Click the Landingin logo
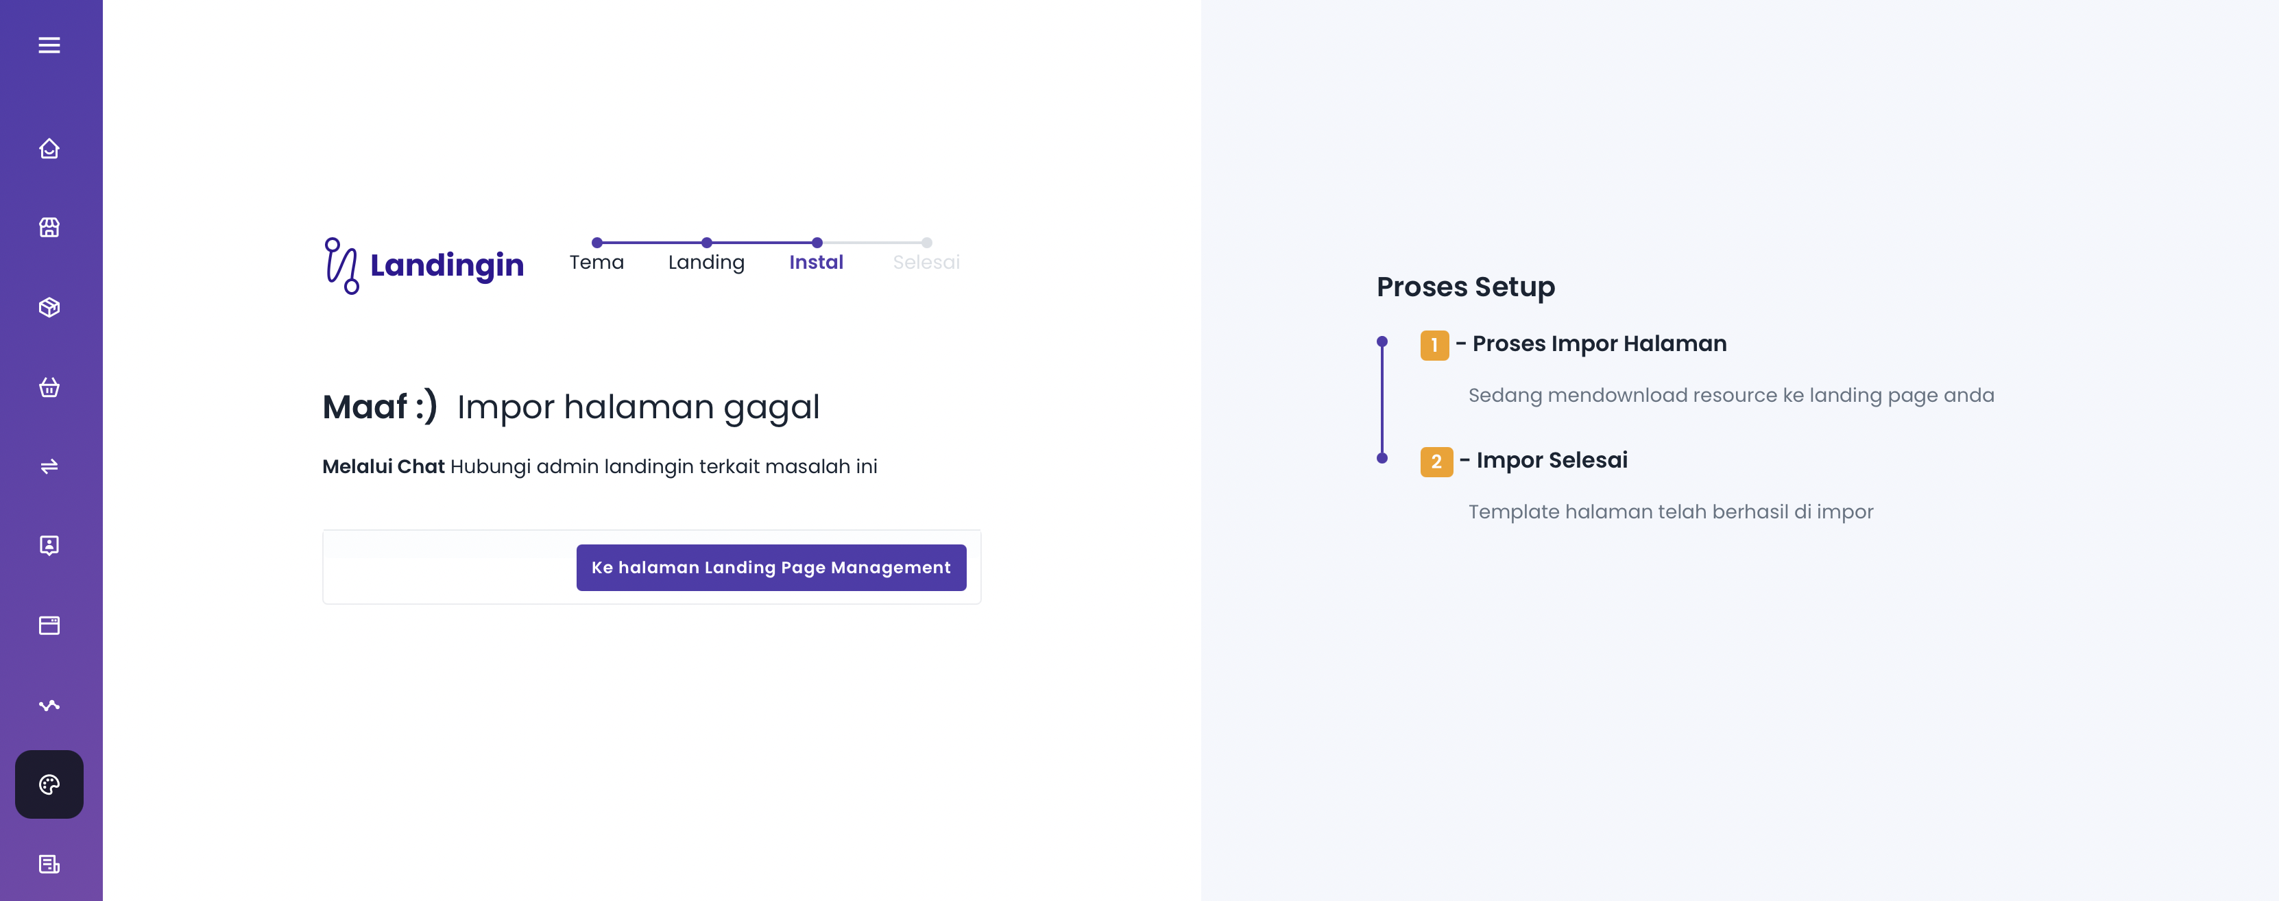Viewport: 2279px width, 901px height. tap(424, 265)
